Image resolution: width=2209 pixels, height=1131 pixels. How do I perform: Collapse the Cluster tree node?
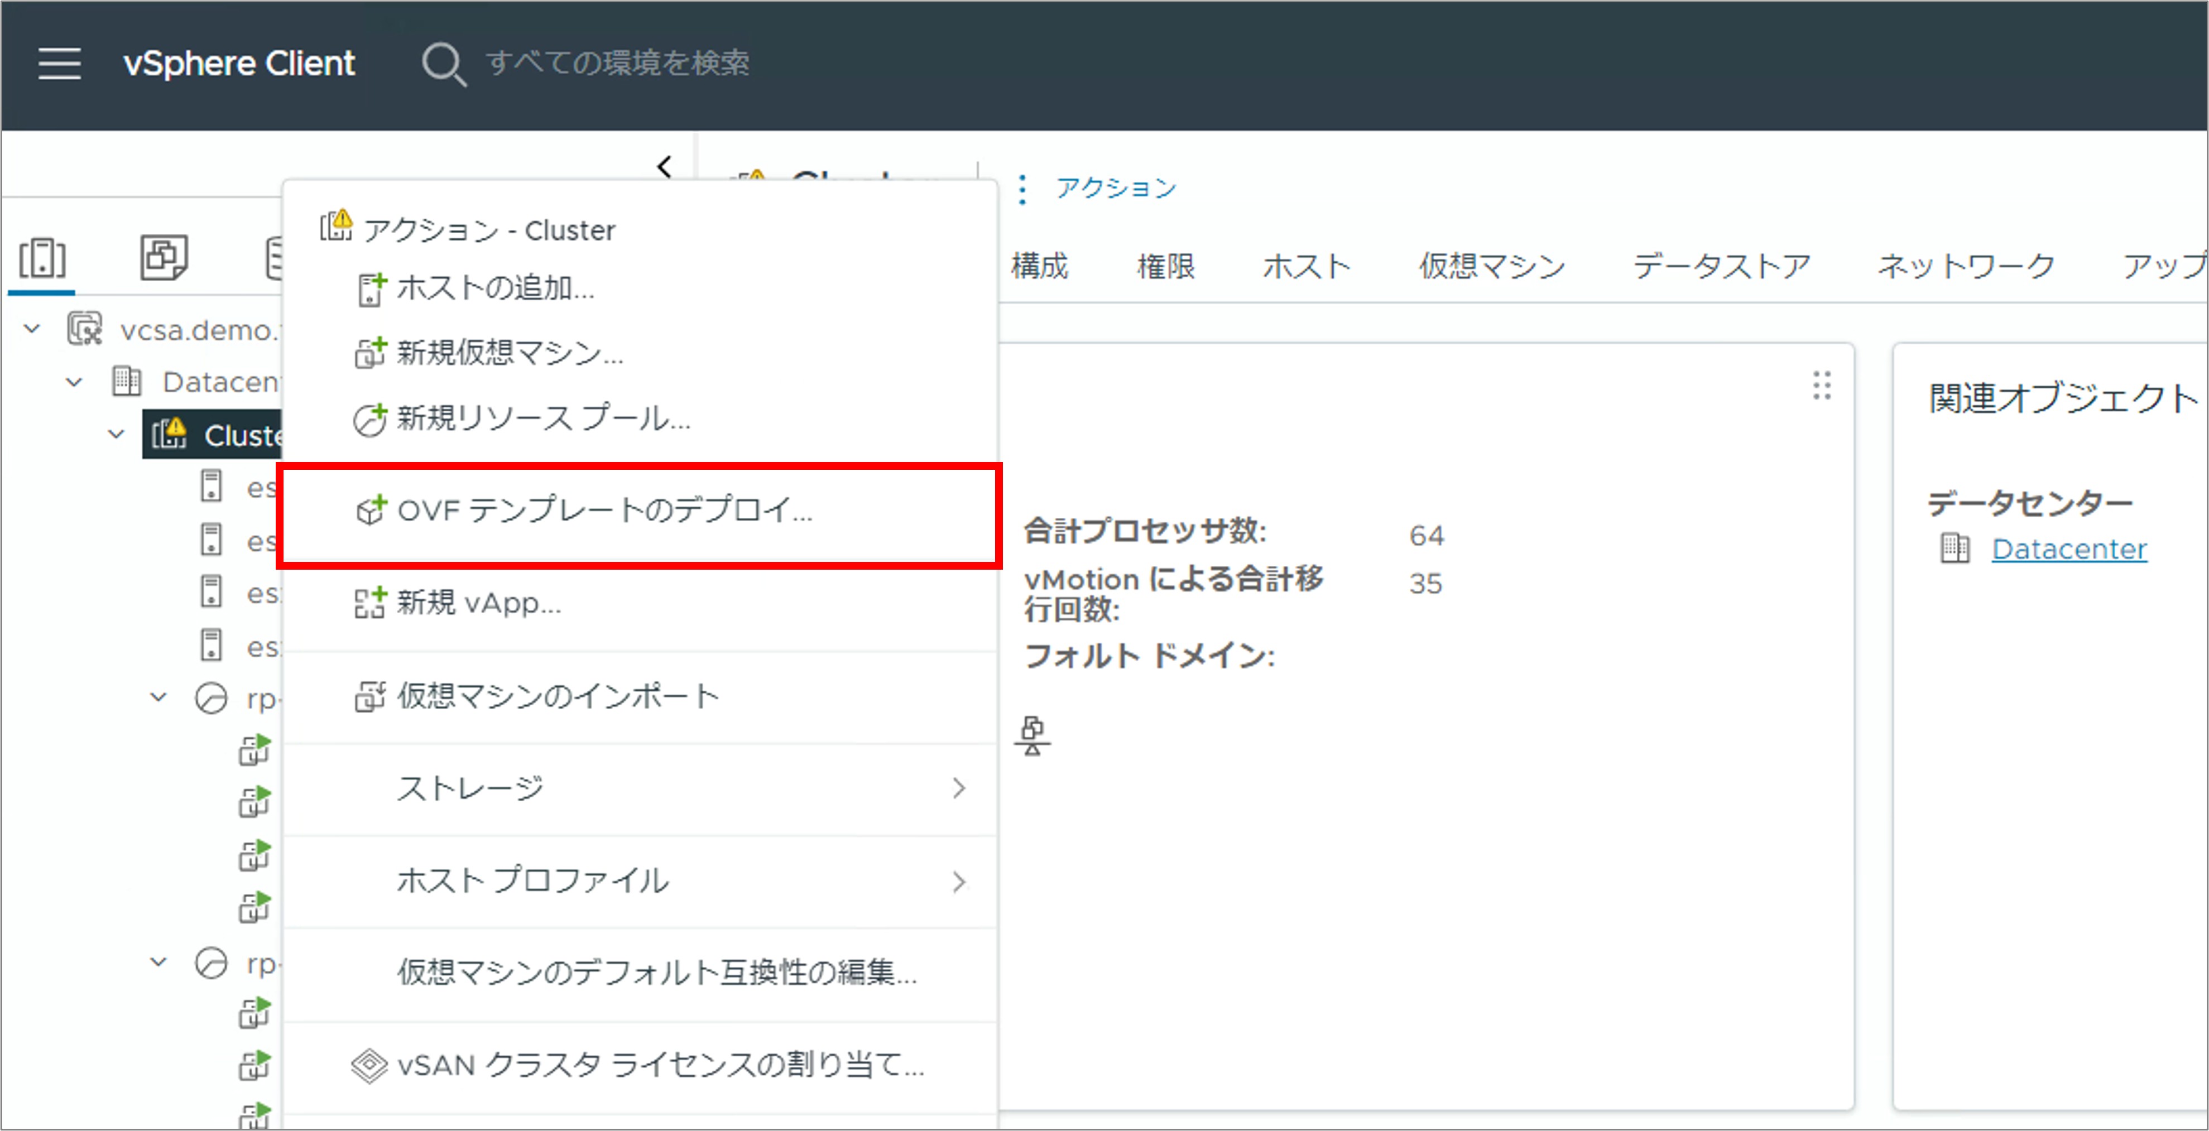coord(117,435)
